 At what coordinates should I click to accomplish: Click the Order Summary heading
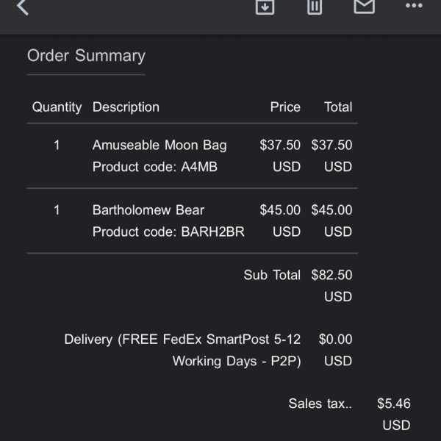click(x=86, y=56)
